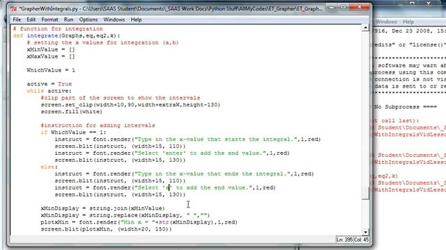
Task: Click the IDLE Tk icon in title bar
Action: click(13, 9)
